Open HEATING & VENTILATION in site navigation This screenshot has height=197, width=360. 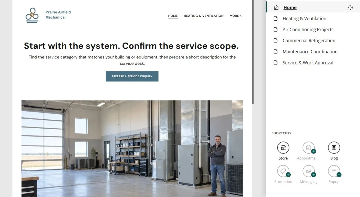(x=204, y=16)
